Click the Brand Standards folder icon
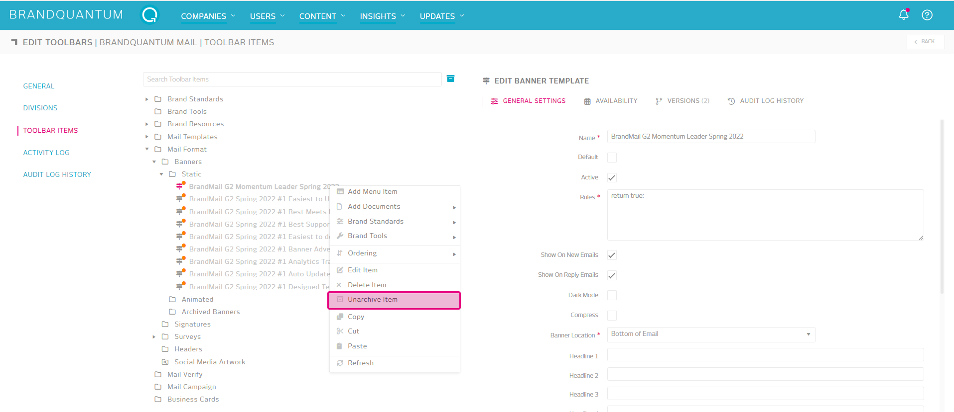Viewport: 954px width, 412px height. tap(158, 99)
